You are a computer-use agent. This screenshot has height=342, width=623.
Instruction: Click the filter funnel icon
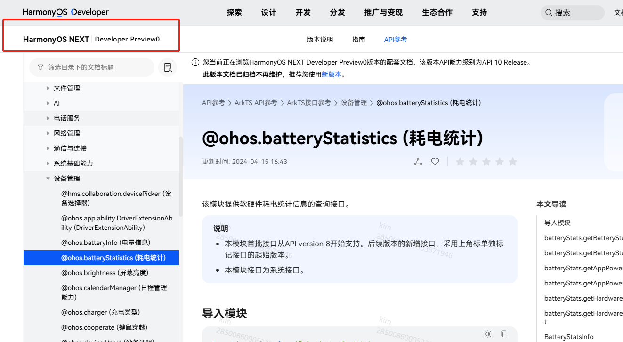40,67
